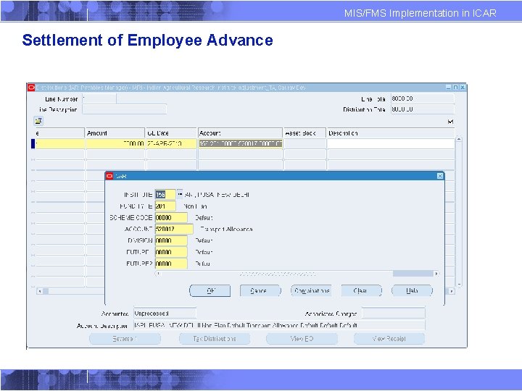Click the GL Date column header
The image size is (522, 391).
point(171,133)
